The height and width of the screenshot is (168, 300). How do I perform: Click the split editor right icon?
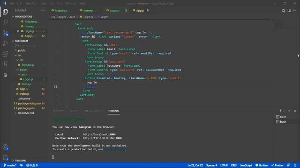coord(289,10)
